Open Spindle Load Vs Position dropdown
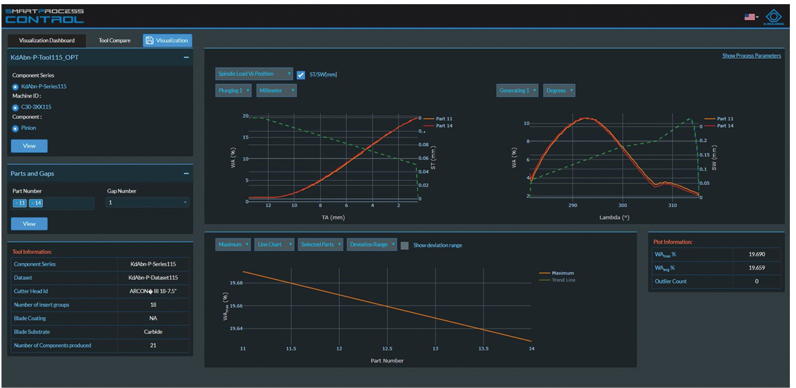 (254, 74)
